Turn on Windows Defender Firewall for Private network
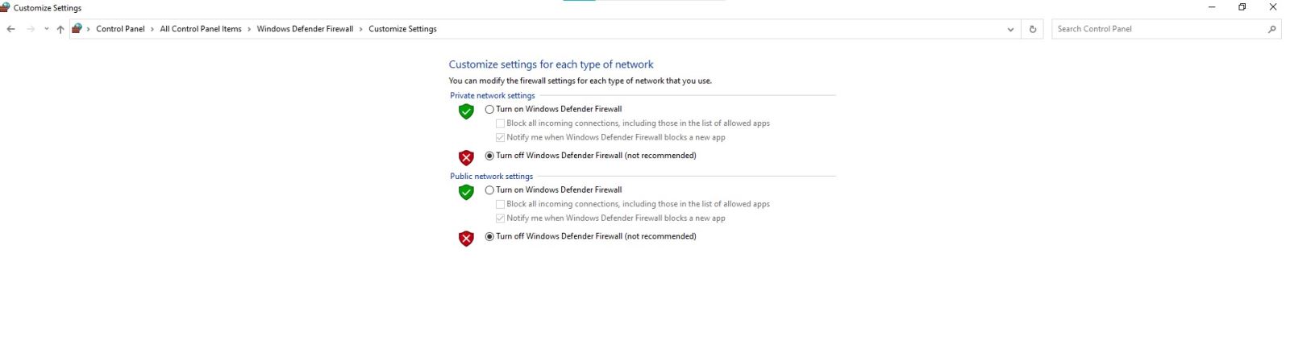 pos(489,110)
